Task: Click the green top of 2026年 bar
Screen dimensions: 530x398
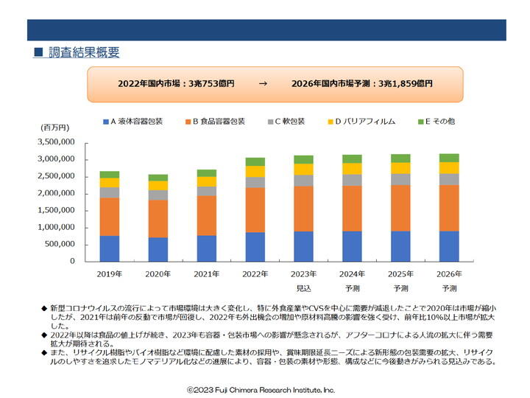Action: coord(449,158)
